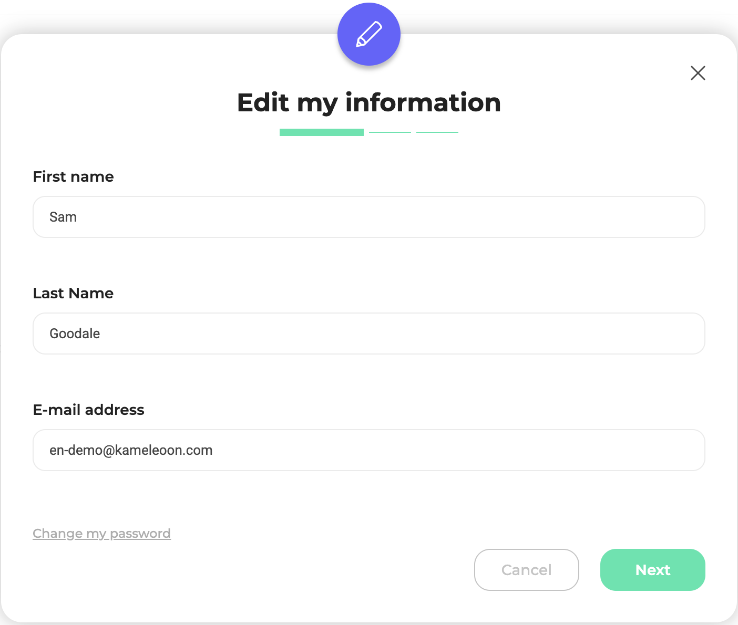
Task: Click the 'Goodale' text value
Action: pyautogui.click(x=75, y=334)
